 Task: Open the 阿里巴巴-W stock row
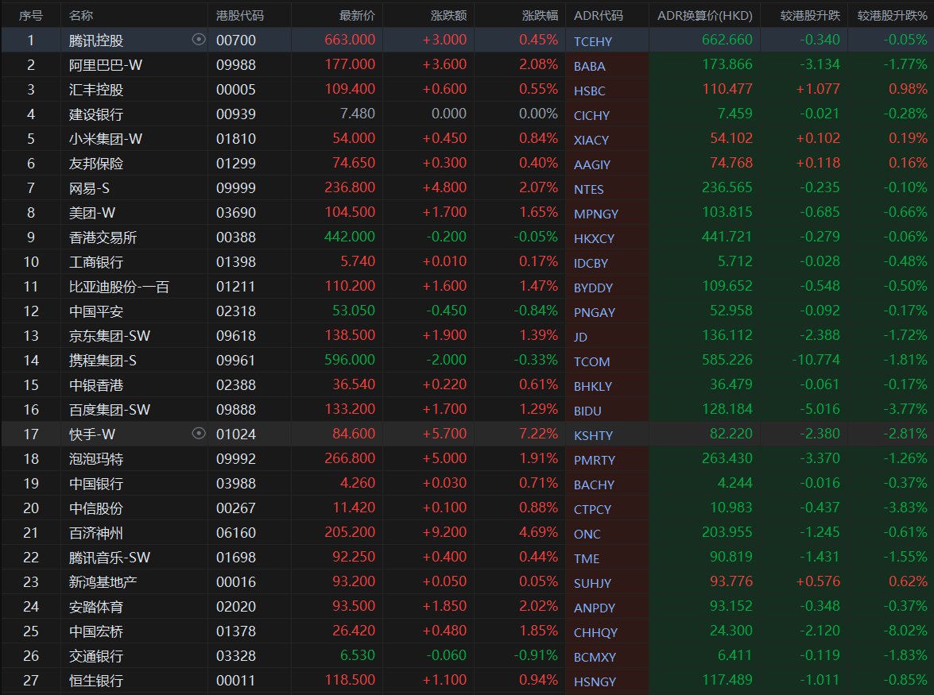[106, 65]
